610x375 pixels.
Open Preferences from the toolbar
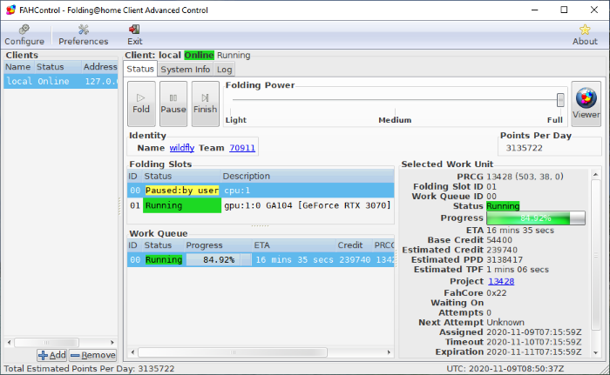[x=84, y=35]
